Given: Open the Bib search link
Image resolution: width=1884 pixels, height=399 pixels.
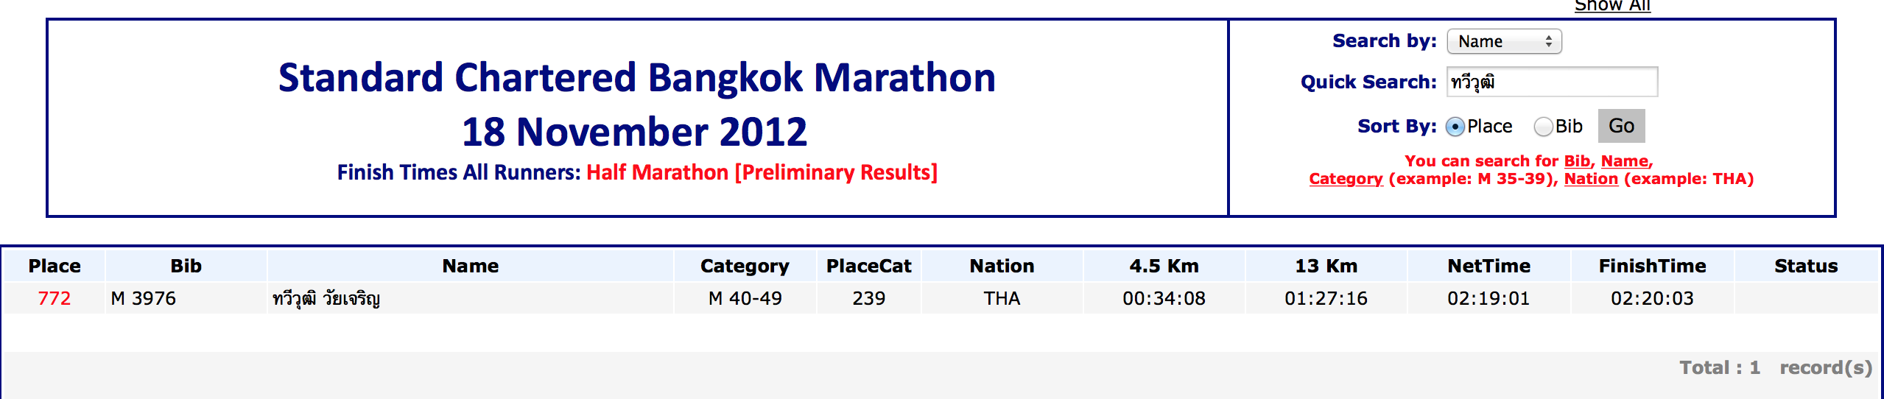Looking at the screenshot, I should coord(1576,161).
